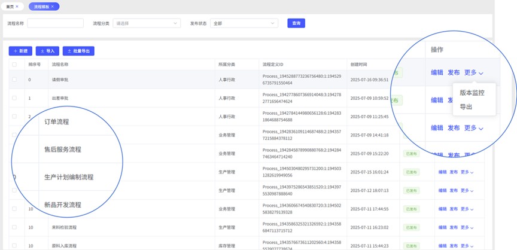Click the 请假审批 process name cell

click(60, 80)
